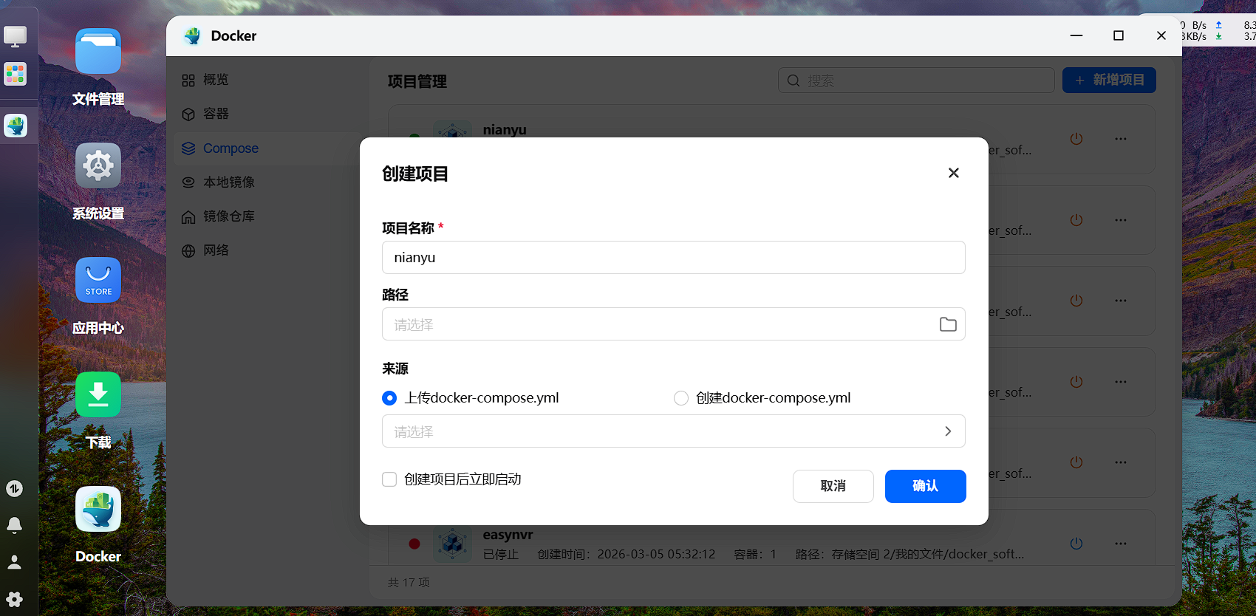This screenshot has width=1256, height=616.
Task: Click the 项目管理 page heading
Action: coord(417,81)
